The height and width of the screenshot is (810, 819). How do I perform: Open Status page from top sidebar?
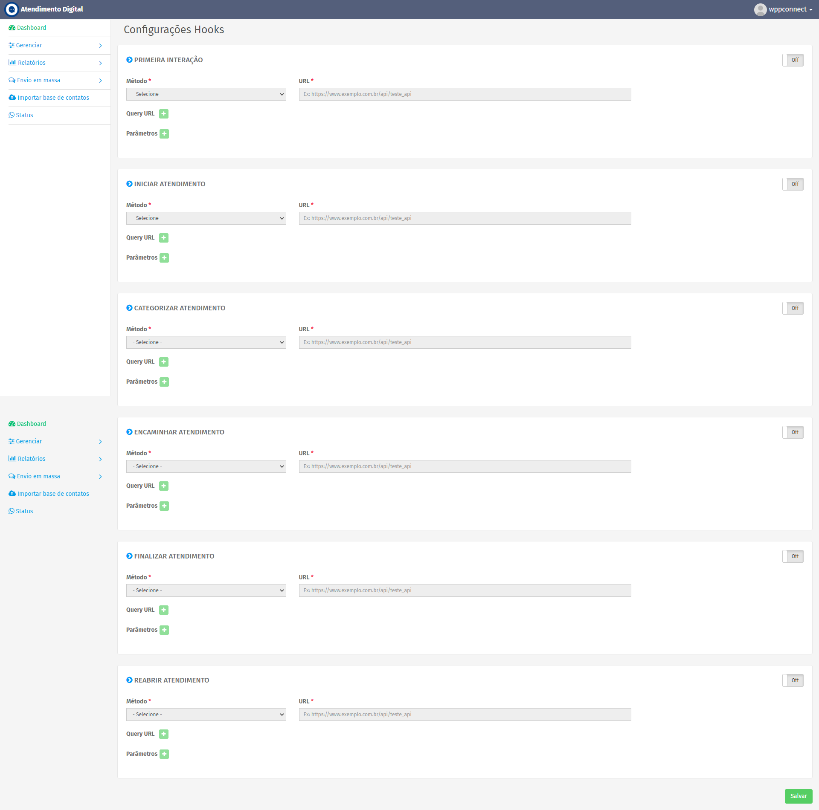click(x=21, y=115)
